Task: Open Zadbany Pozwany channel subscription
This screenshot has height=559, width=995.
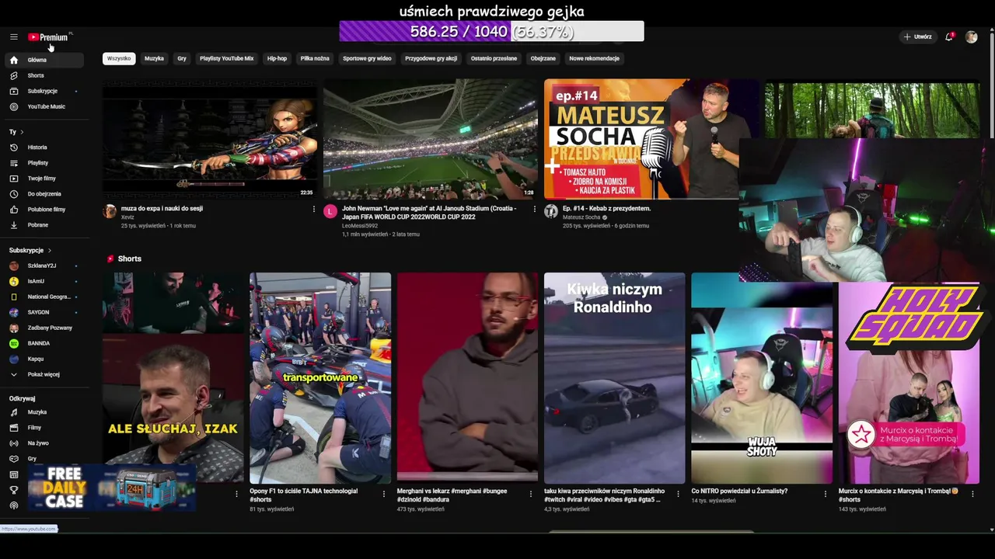Action: click(x=44, y=328)
